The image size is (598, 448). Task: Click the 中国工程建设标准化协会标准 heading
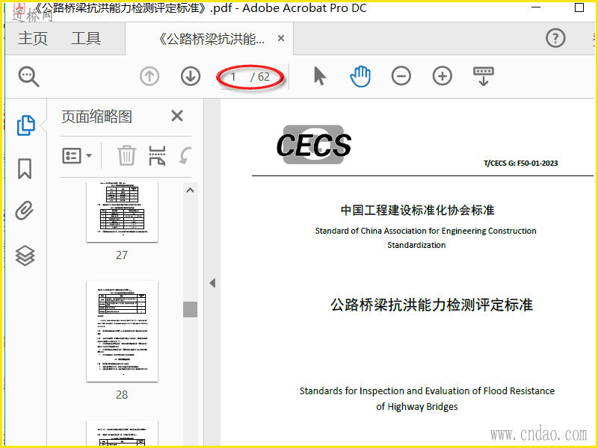(x=417, y=211)
